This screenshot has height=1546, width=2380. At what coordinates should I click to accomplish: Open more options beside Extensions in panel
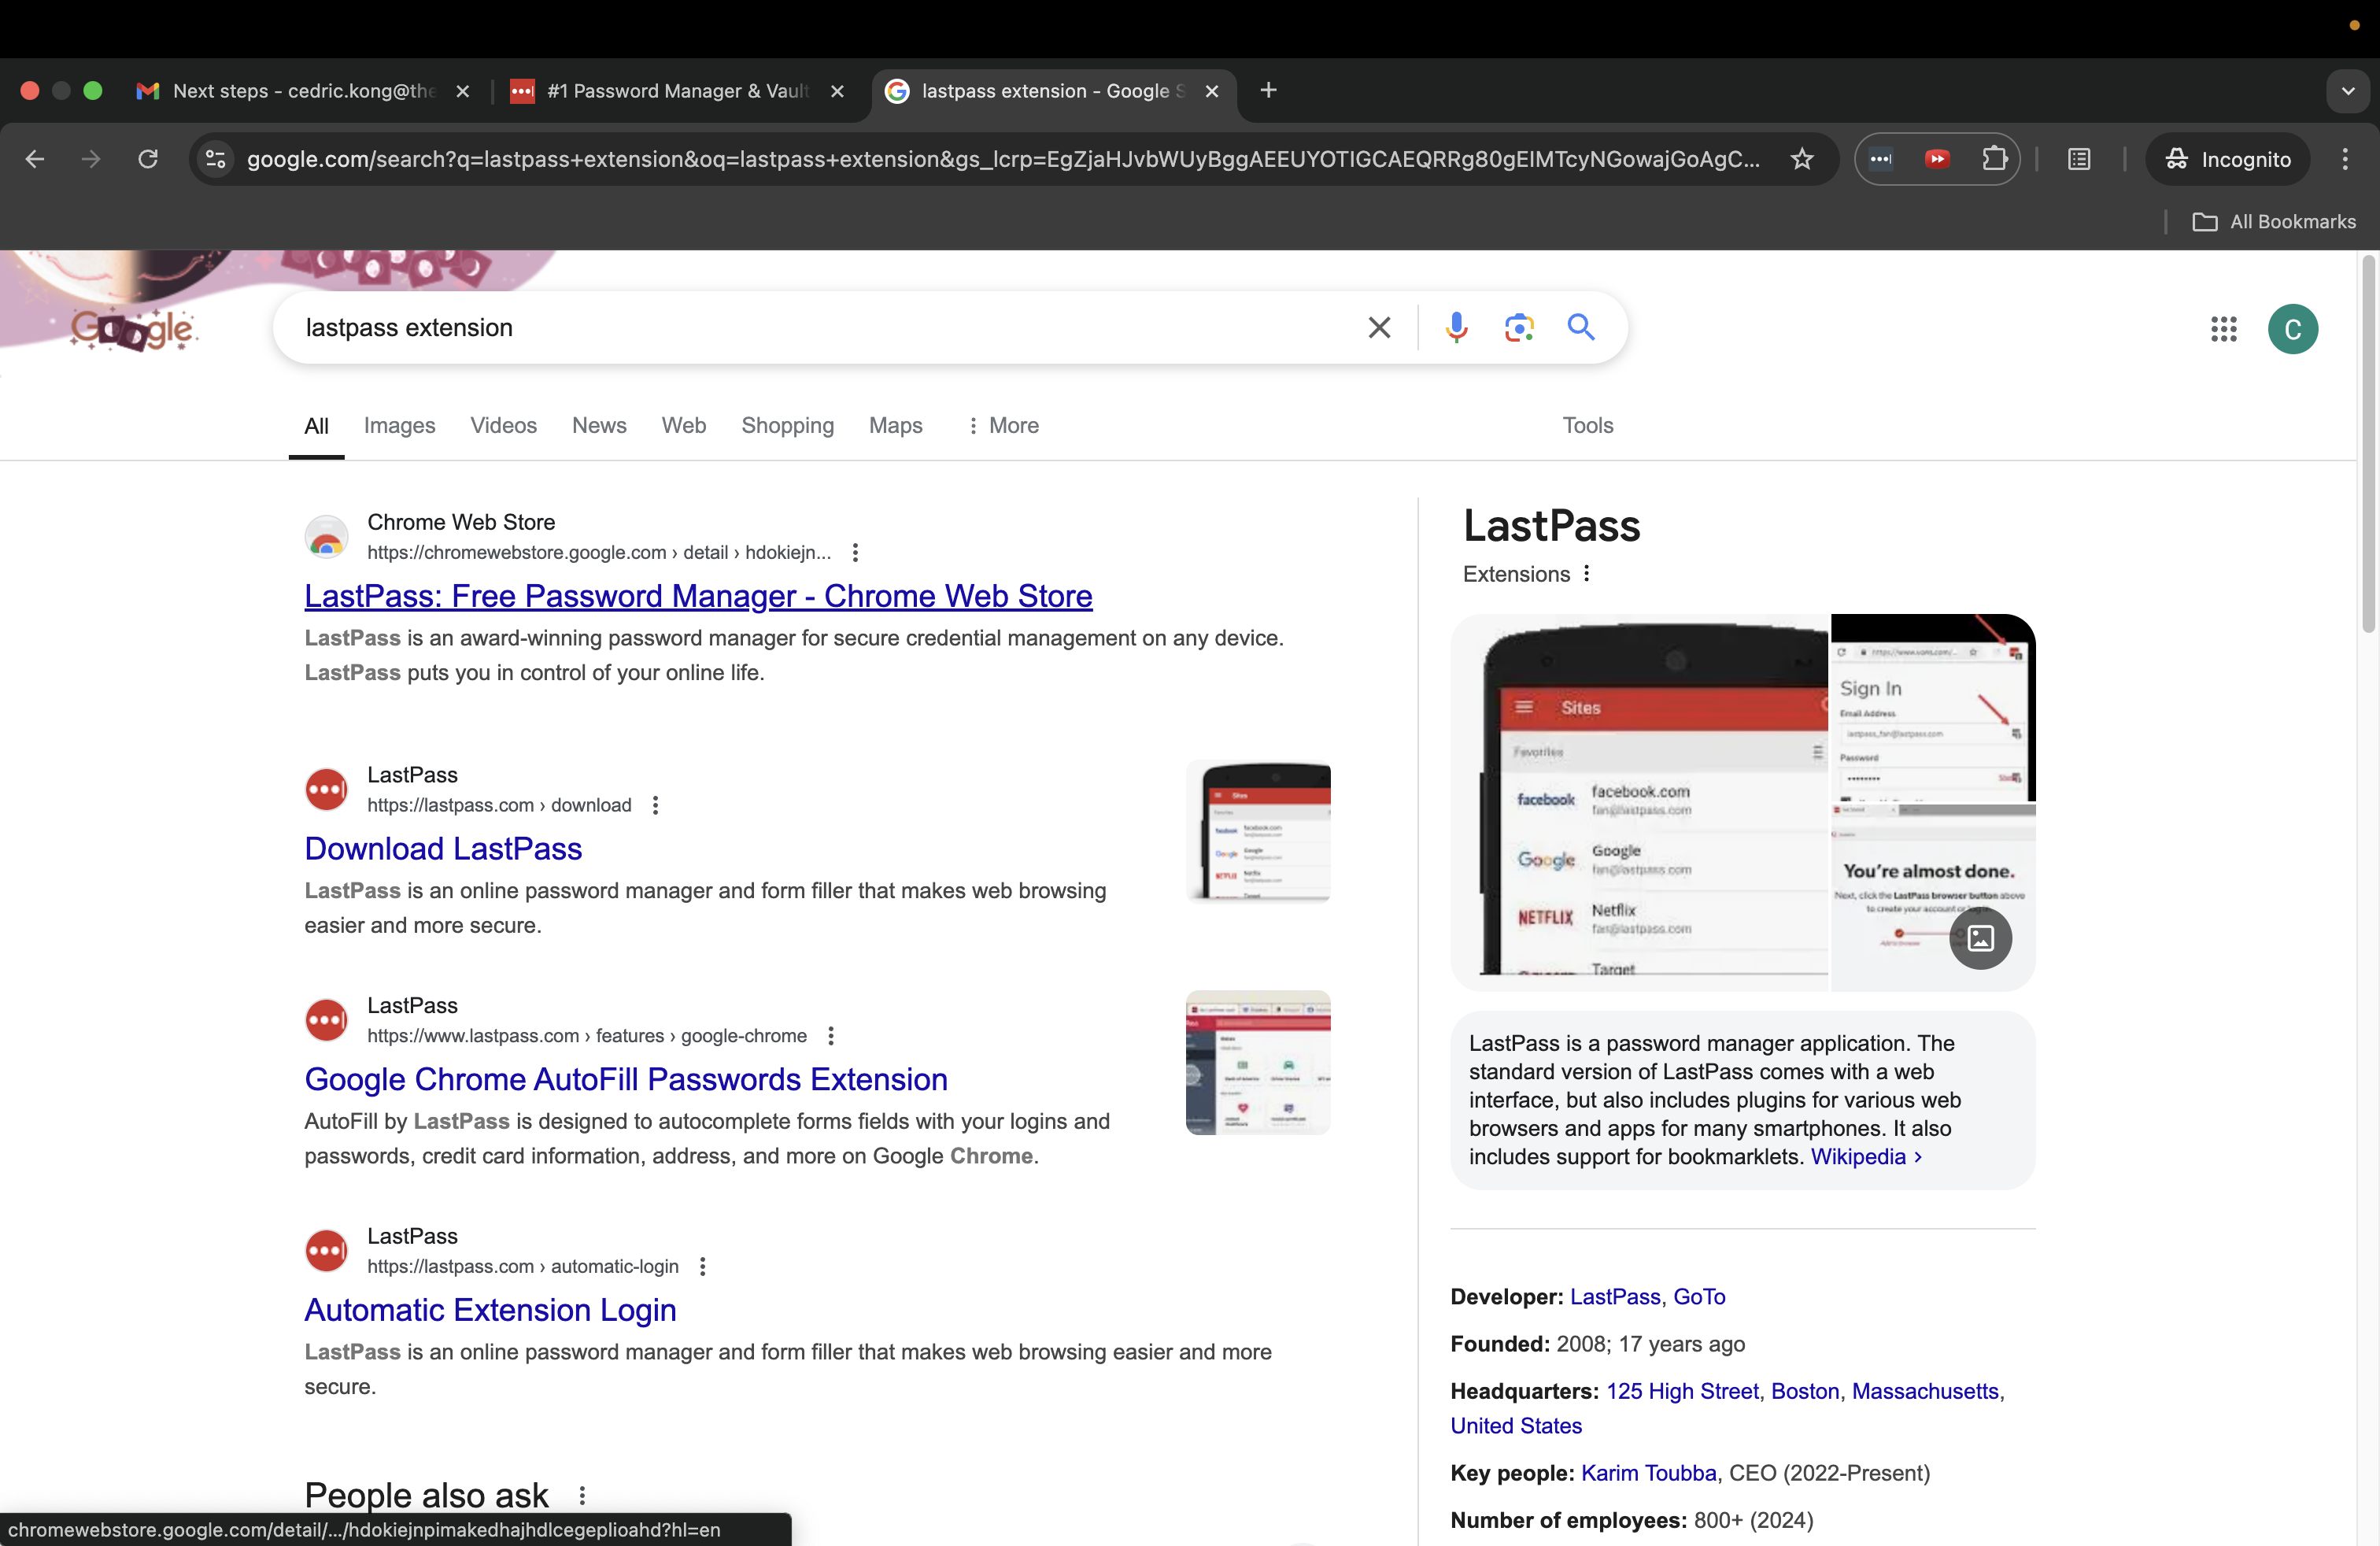[1586, 574]
